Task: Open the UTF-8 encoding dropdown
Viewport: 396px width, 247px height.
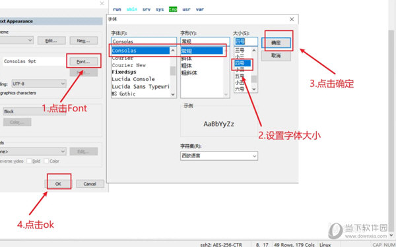Action: 39,84
